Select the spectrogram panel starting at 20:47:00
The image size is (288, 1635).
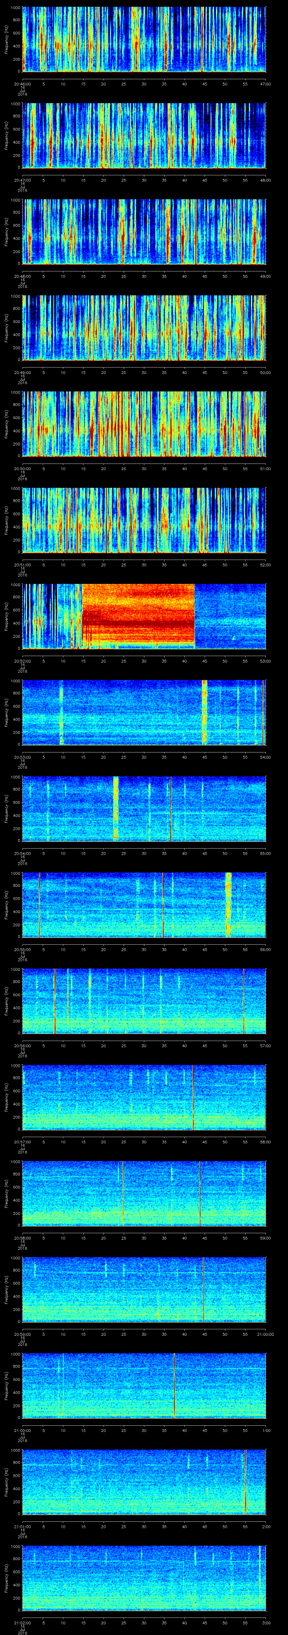click(x=144, y=135)
